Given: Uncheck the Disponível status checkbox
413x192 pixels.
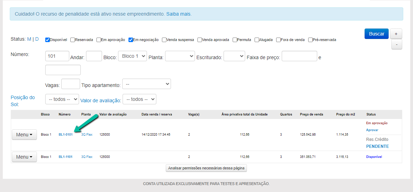Looking at the screenshot, I should pyautogui.click(x=48, y=40).
